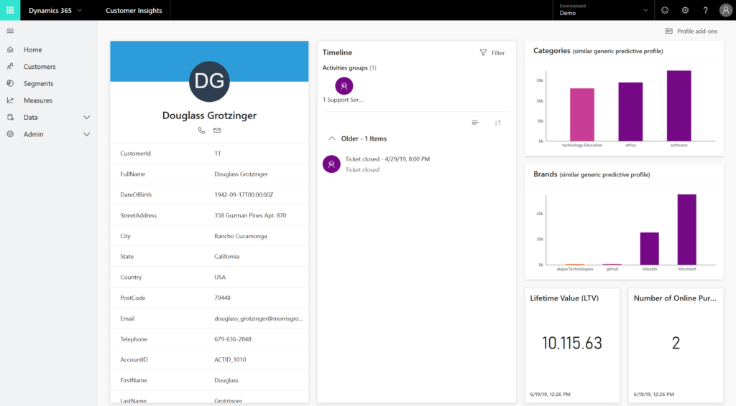Click the AccountID value ACTID_1010
The width and height of the screenshot is (736, 406).
[230, 359]
